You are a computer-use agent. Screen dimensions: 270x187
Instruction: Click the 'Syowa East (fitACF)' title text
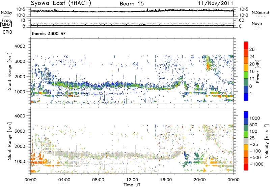(61, 3)
